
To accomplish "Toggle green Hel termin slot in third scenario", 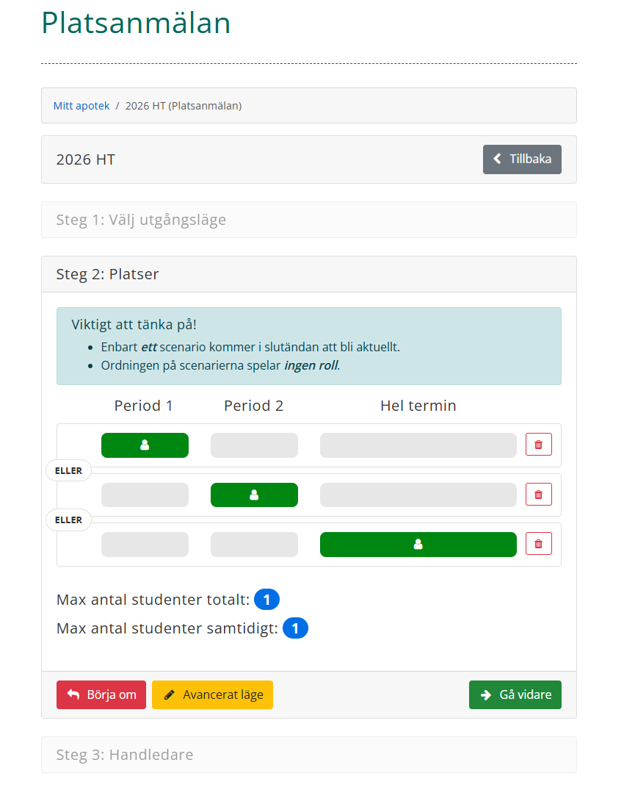I will [418, 545].
